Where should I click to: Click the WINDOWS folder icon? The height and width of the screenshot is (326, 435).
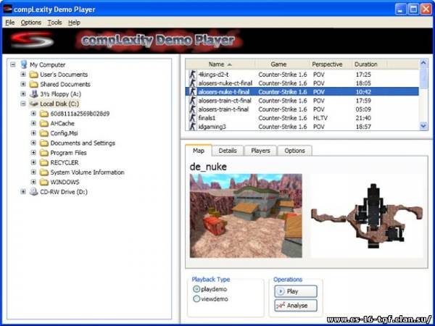pos(43,182)
